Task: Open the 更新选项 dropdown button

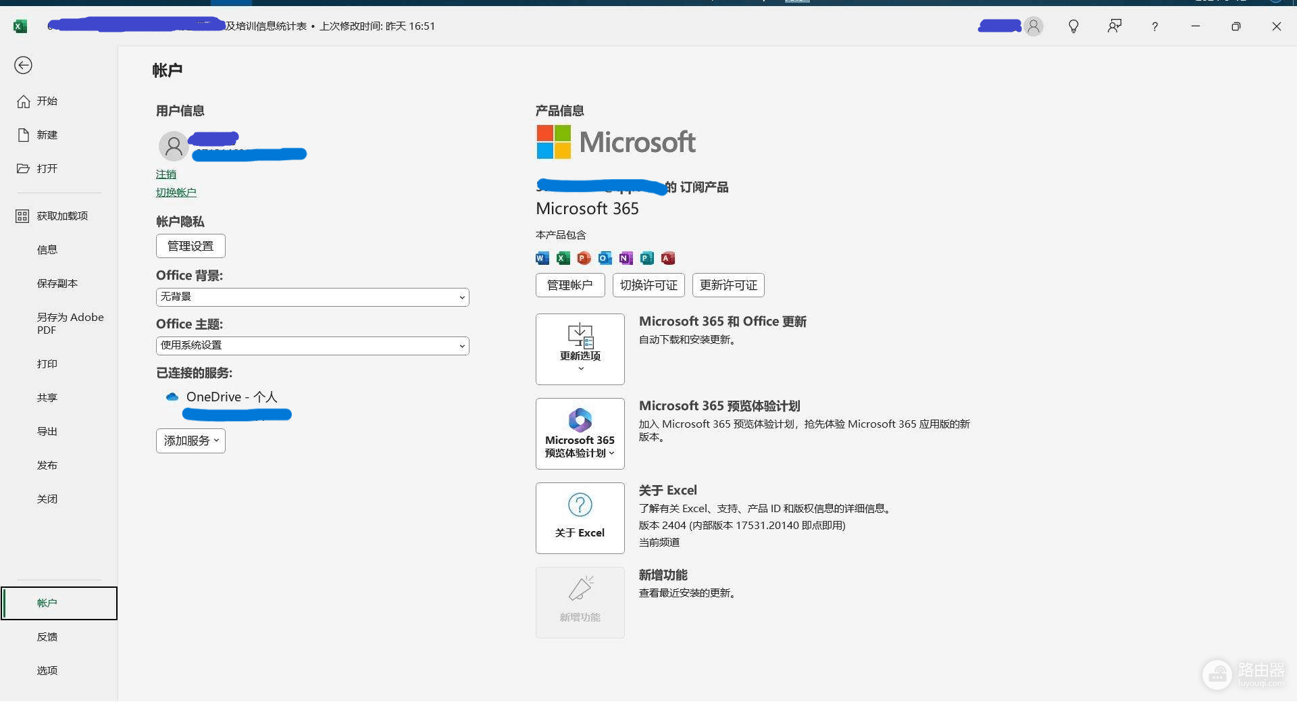Action: [580, 349]
